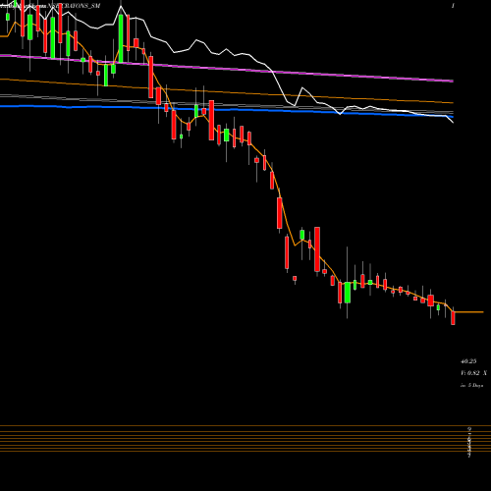Screen dimensions: 491x491
Task: Select the magenta trend line
Action: (227, 68)
